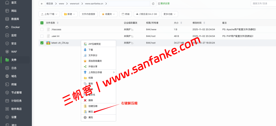Click the lock icon for .htaccess protection

pos(132,30)
